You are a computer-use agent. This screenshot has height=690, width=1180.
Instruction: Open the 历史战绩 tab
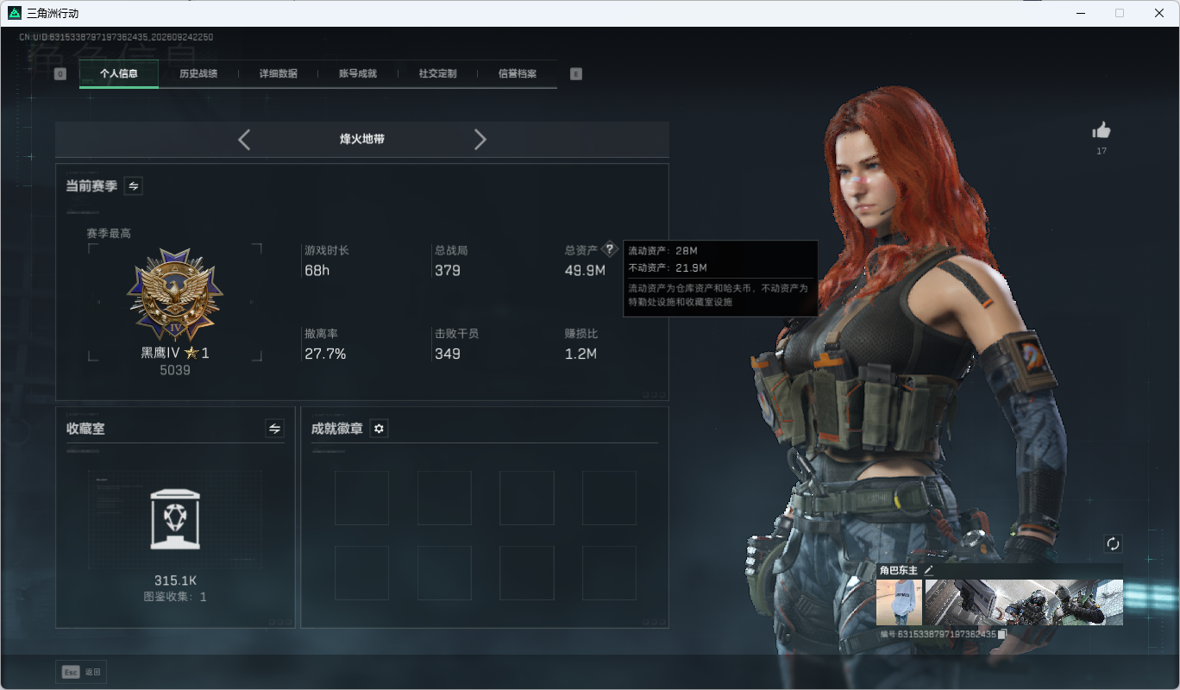pos(198,74)
